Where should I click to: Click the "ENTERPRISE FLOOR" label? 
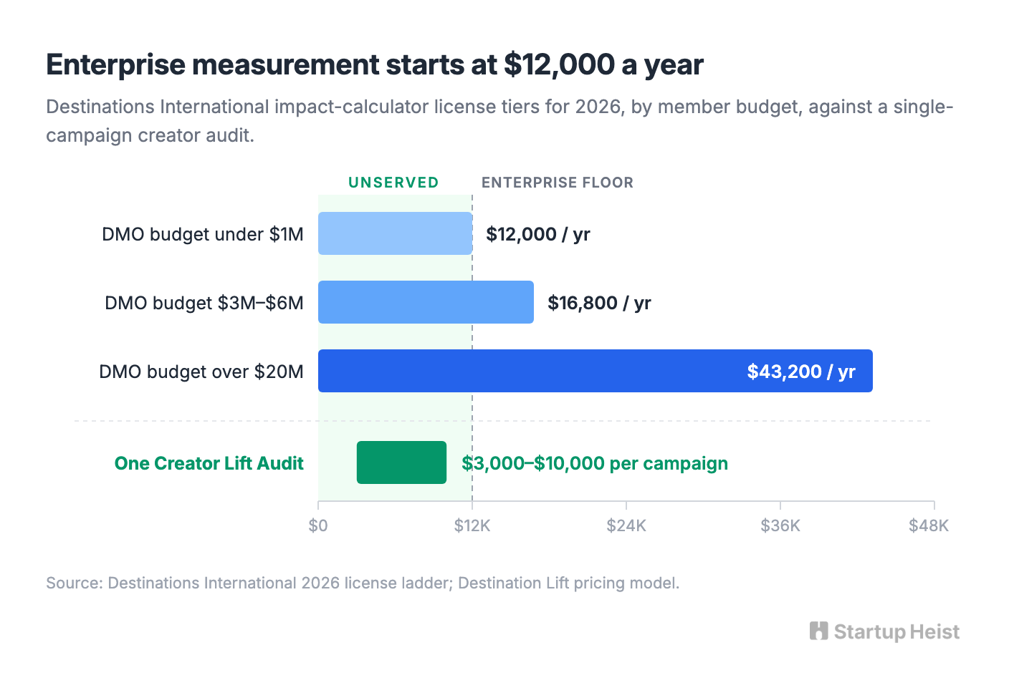point(558,183)
